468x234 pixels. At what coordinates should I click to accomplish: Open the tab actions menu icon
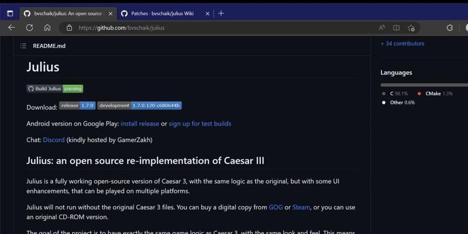pyautogui.click(x=10, y=13)
